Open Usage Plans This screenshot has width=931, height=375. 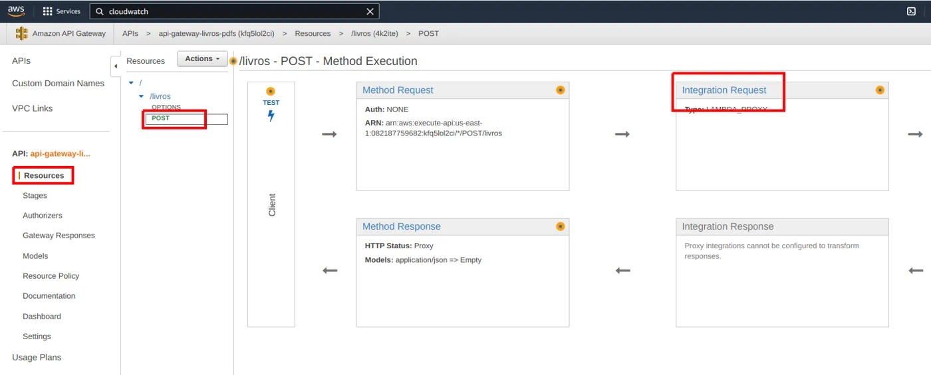pos(37,357)
